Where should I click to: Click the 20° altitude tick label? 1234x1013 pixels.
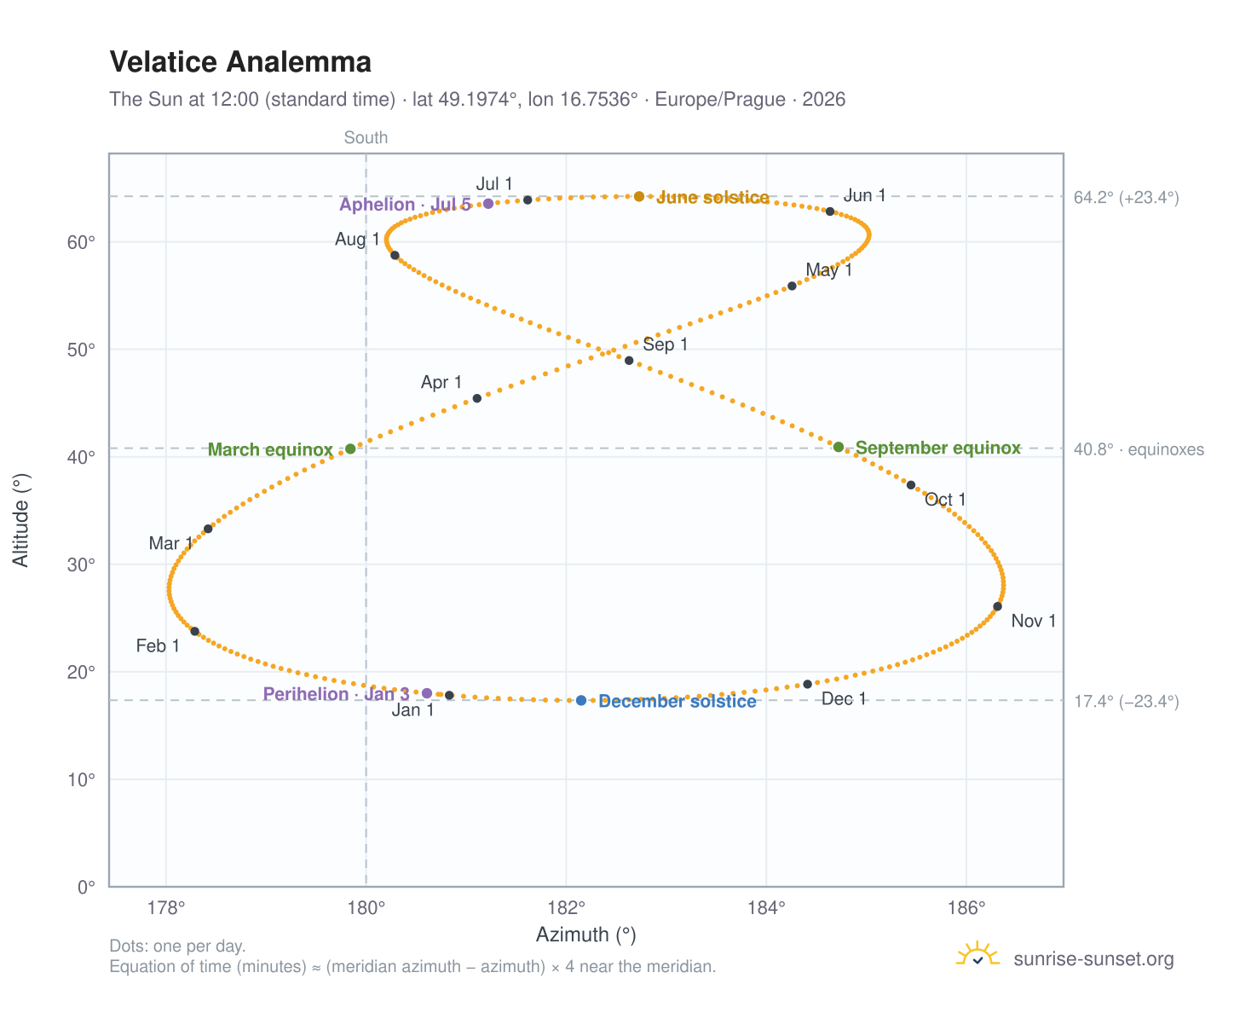(82, 672)
